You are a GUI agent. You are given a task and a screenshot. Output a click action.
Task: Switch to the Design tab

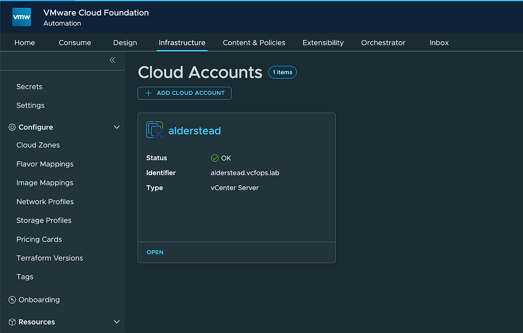coord(125,43)
